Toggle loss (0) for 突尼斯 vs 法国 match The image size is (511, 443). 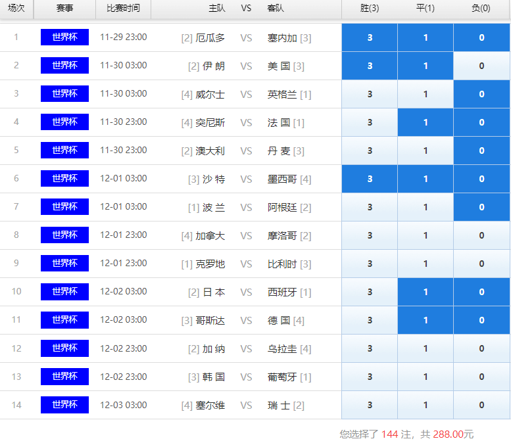click(481, 122)
